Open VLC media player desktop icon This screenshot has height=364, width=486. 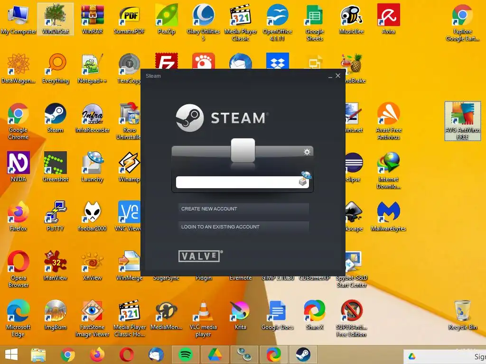pyautogui.click(x=203, y=318)
